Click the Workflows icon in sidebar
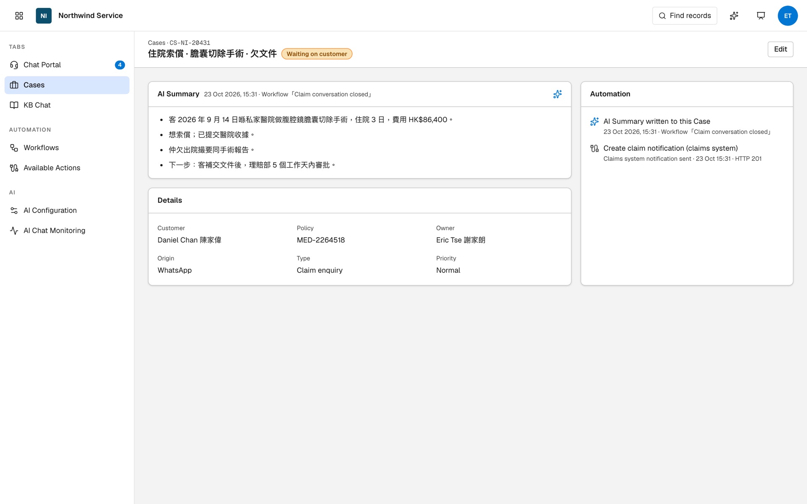Image resolution: width=807 pixels, height=504 pixels. tap(14, 148)
